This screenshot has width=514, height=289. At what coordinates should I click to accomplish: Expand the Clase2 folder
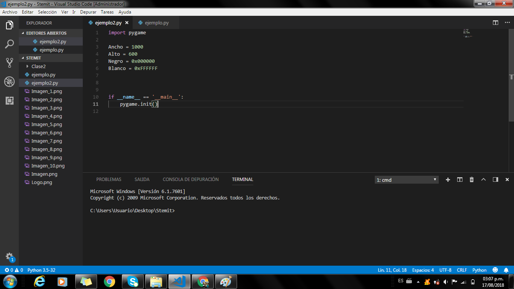51,66
